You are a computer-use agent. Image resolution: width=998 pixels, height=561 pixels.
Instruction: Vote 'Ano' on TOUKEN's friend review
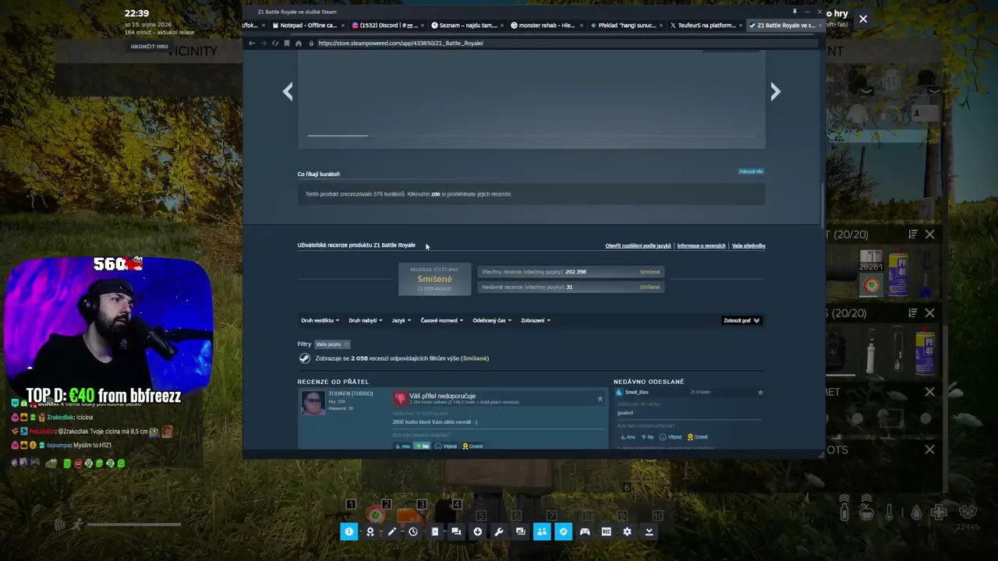point(402,446)
